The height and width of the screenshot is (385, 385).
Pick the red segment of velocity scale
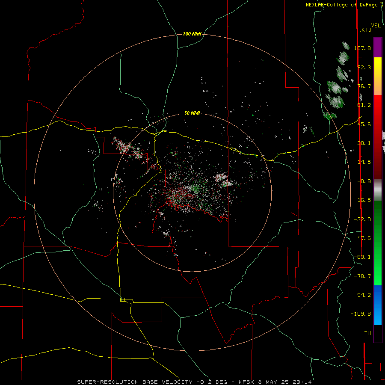378,137
